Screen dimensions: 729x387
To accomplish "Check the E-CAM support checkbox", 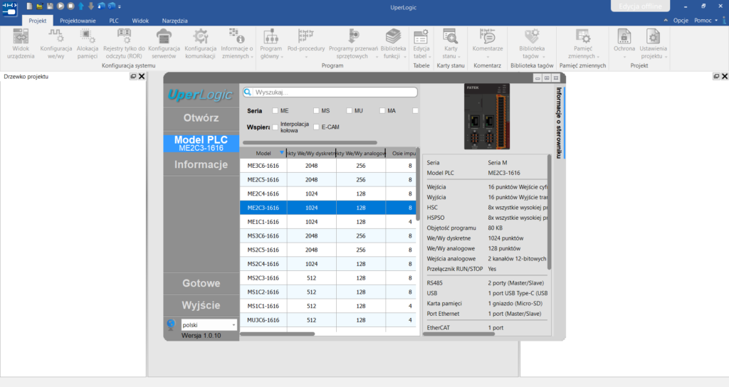I will click(x=316, y=127).
